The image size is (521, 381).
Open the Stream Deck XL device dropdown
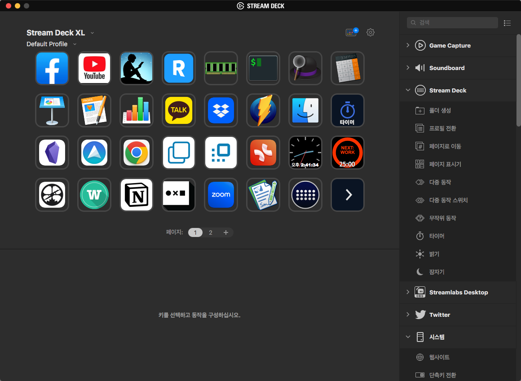[x=60, y=33]
